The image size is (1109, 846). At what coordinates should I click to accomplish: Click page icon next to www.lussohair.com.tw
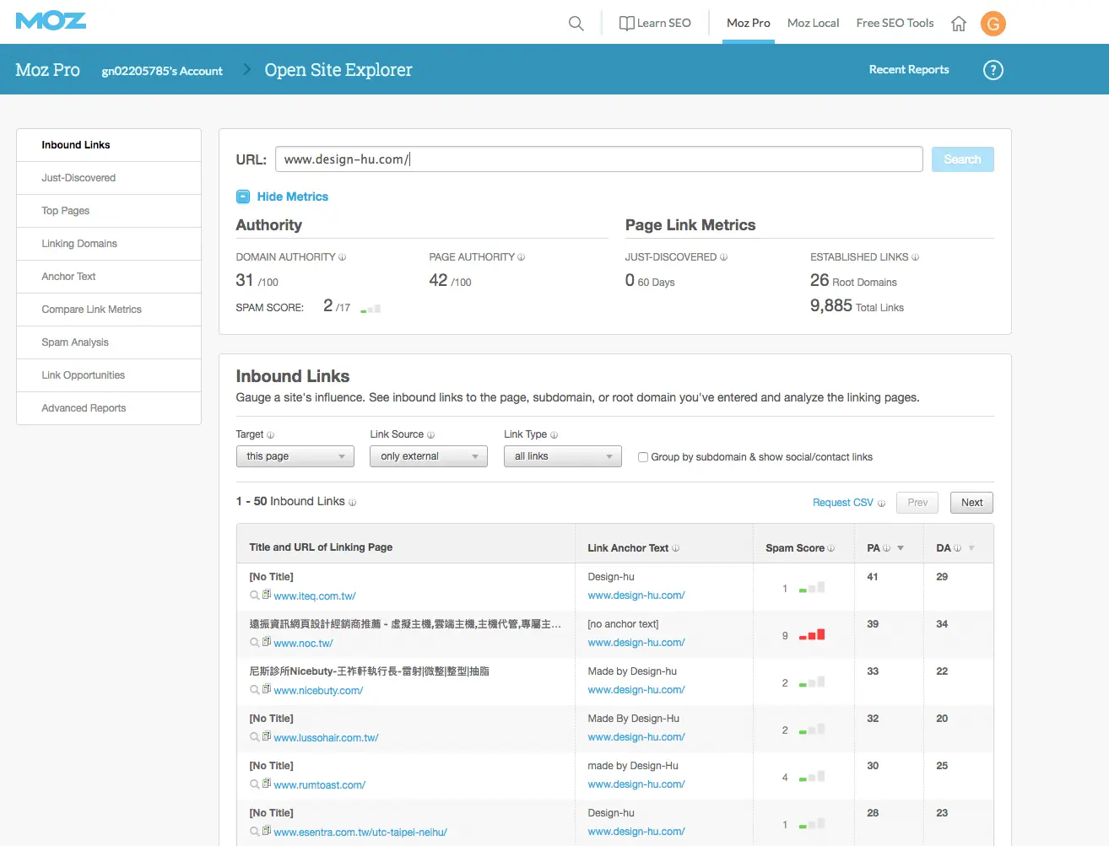[x=267, y=737]
